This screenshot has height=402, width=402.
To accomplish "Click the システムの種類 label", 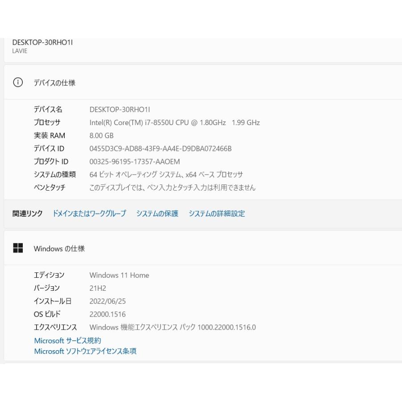I will pos(55,175).
